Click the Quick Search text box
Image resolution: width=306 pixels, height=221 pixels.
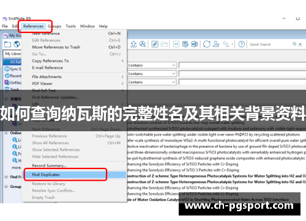tap(270, 44)
